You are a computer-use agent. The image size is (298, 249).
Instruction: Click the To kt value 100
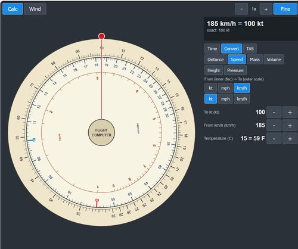[260, 112]
